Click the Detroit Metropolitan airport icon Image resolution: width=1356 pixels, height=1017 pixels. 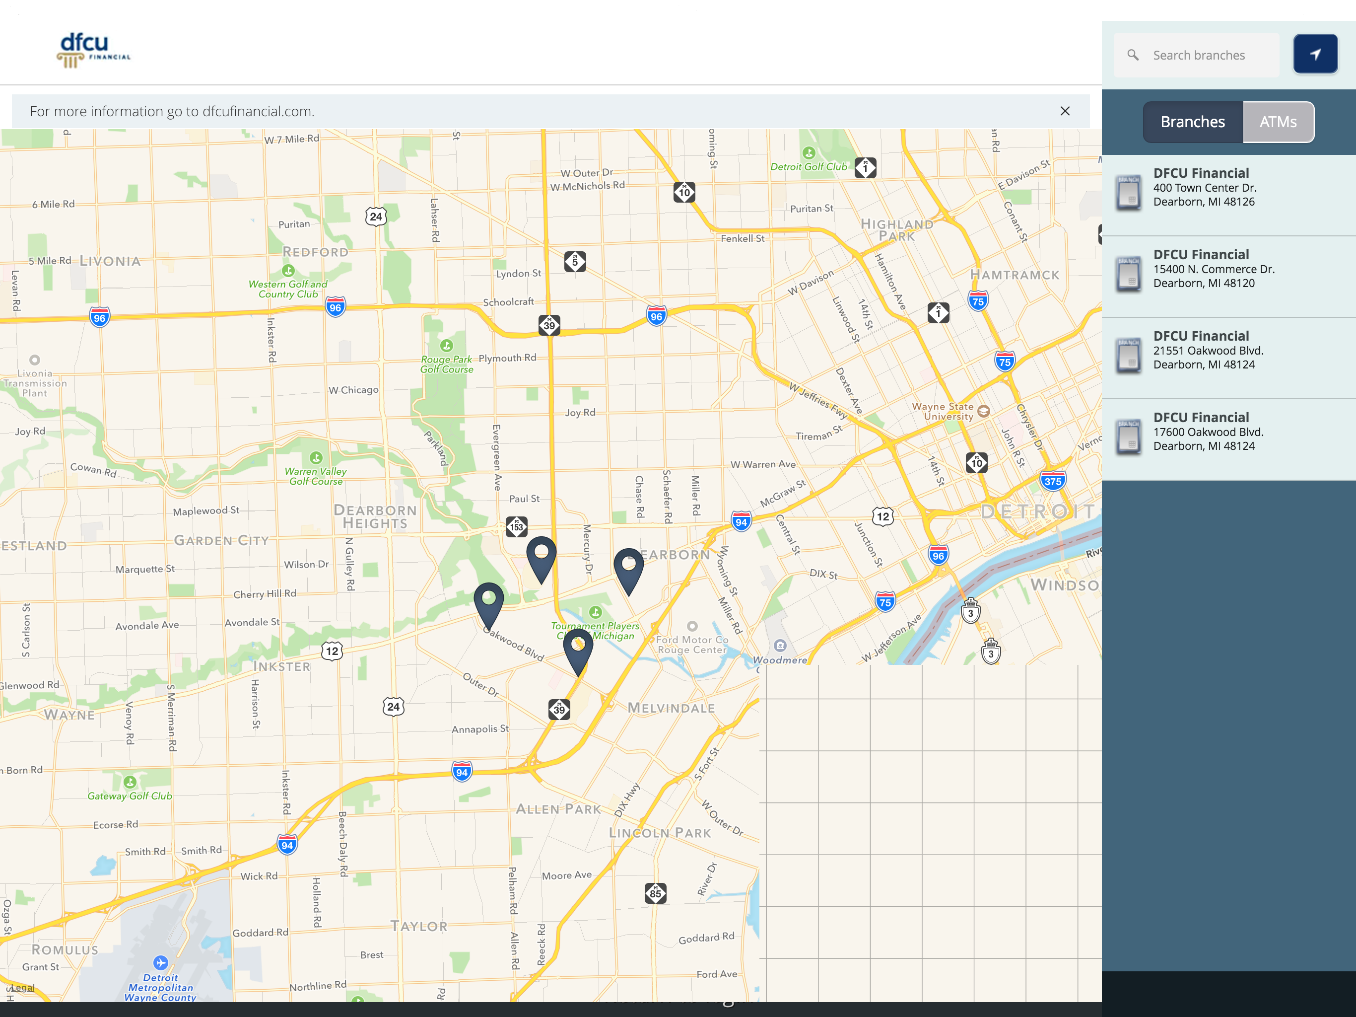click(x=161, y=962)
